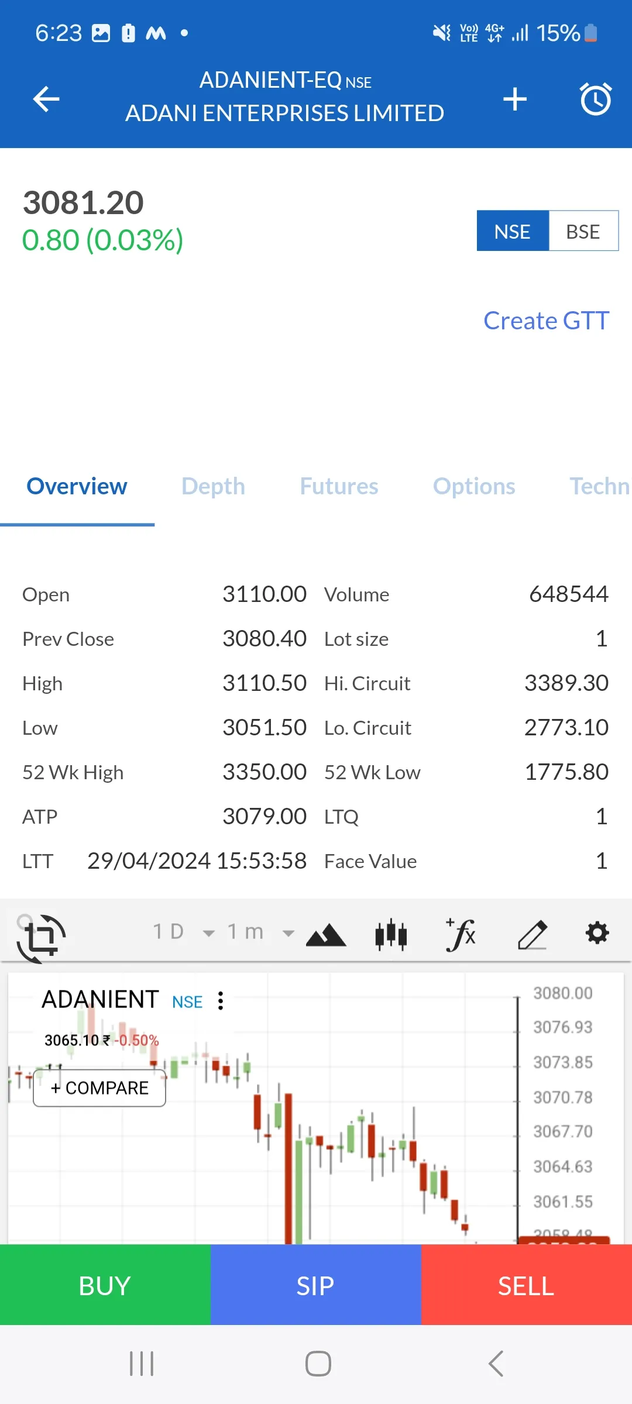The height and width of the screenshot is (1404, 632).
Task: Tap Prev Close value 3080.40
Action: (x=265, y=639)
